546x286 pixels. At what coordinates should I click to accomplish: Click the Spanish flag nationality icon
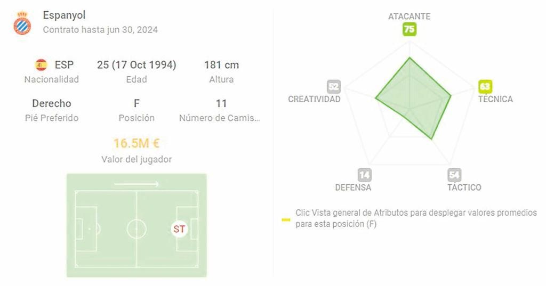41,65
